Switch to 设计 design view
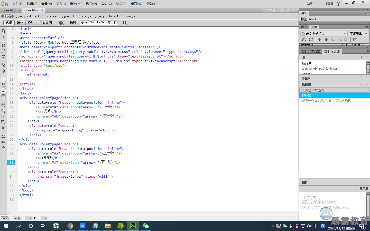The height and width of the screenshot is (231, 370). [31, 23]
